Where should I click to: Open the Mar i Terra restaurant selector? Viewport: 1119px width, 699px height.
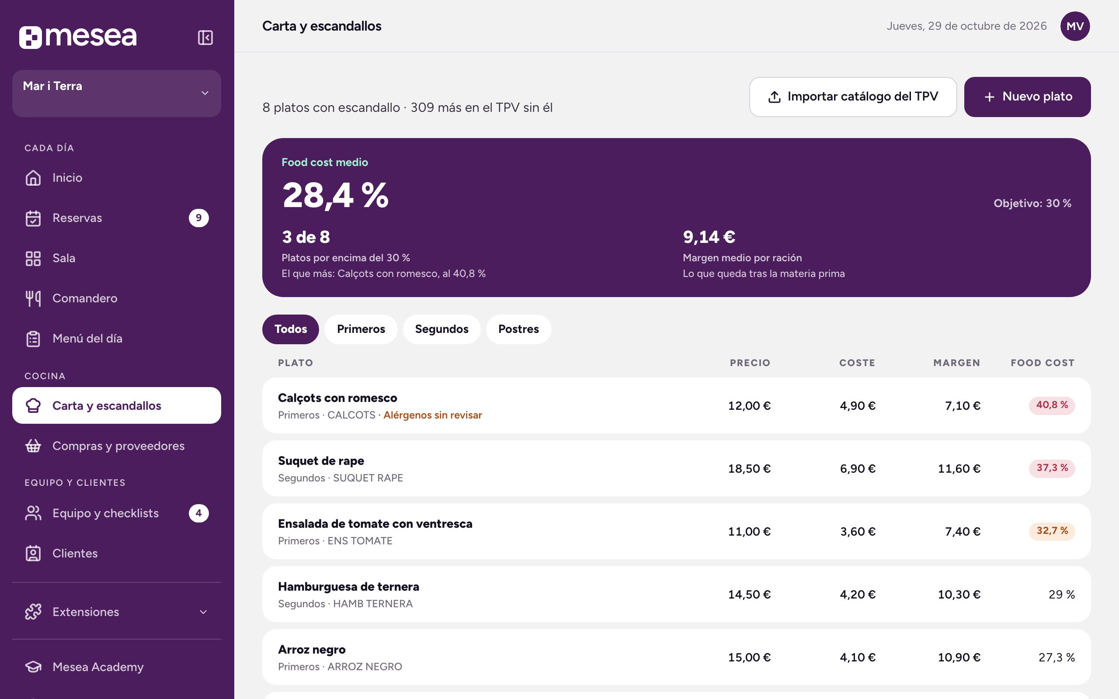(117, 93)
